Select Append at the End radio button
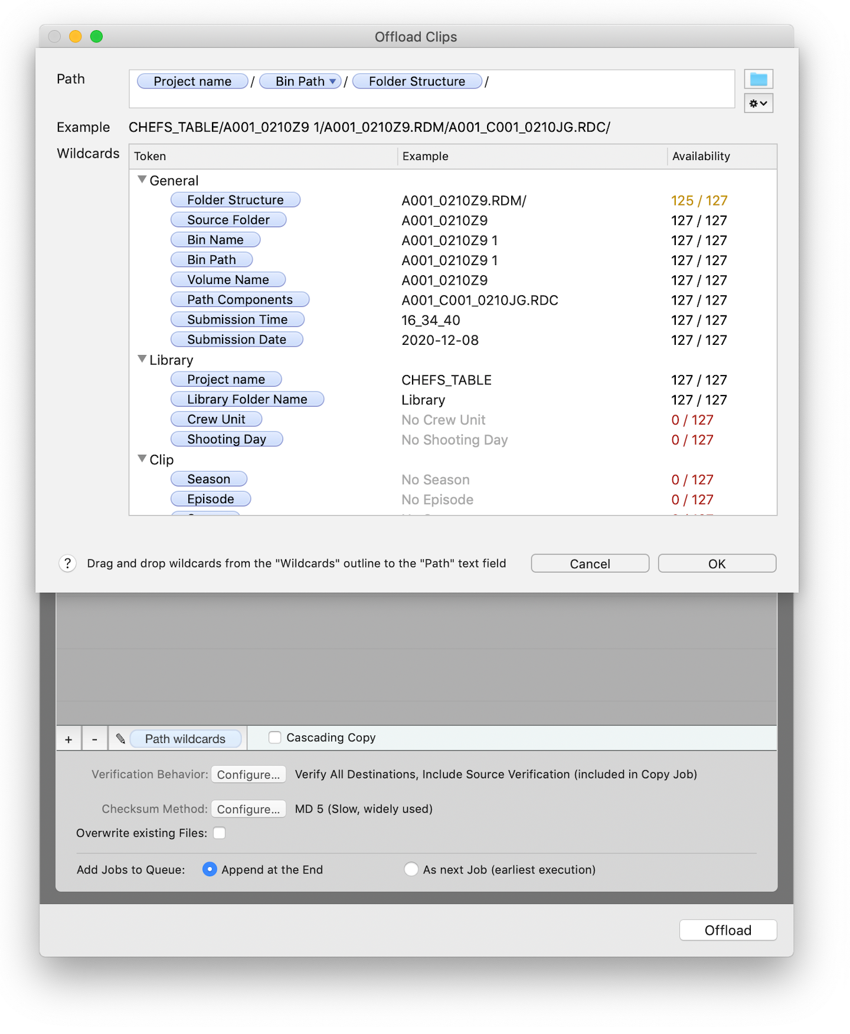The height and width of the screenshot is (1034, 850). pyautogui.click(x=210, y=869)
